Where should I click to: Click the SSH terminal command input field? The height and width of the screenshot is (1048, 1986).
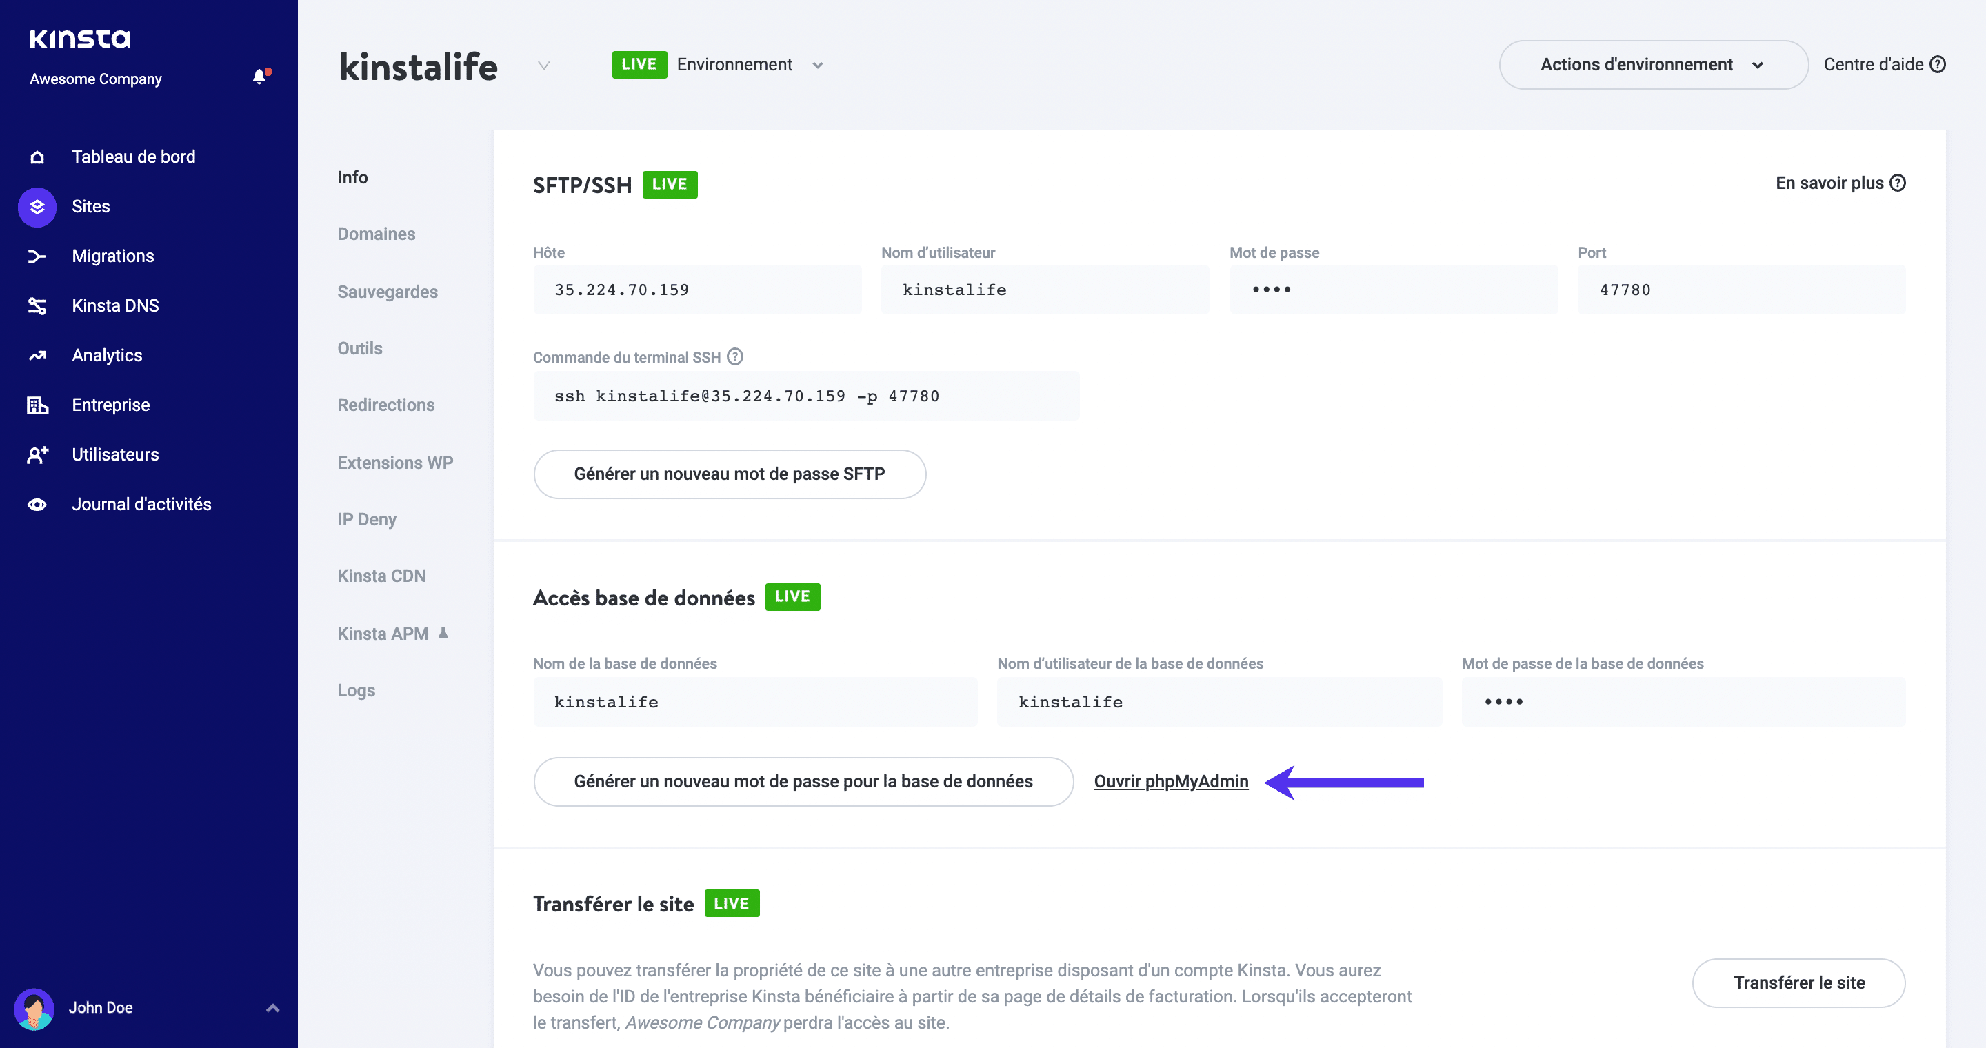[807, 395]
